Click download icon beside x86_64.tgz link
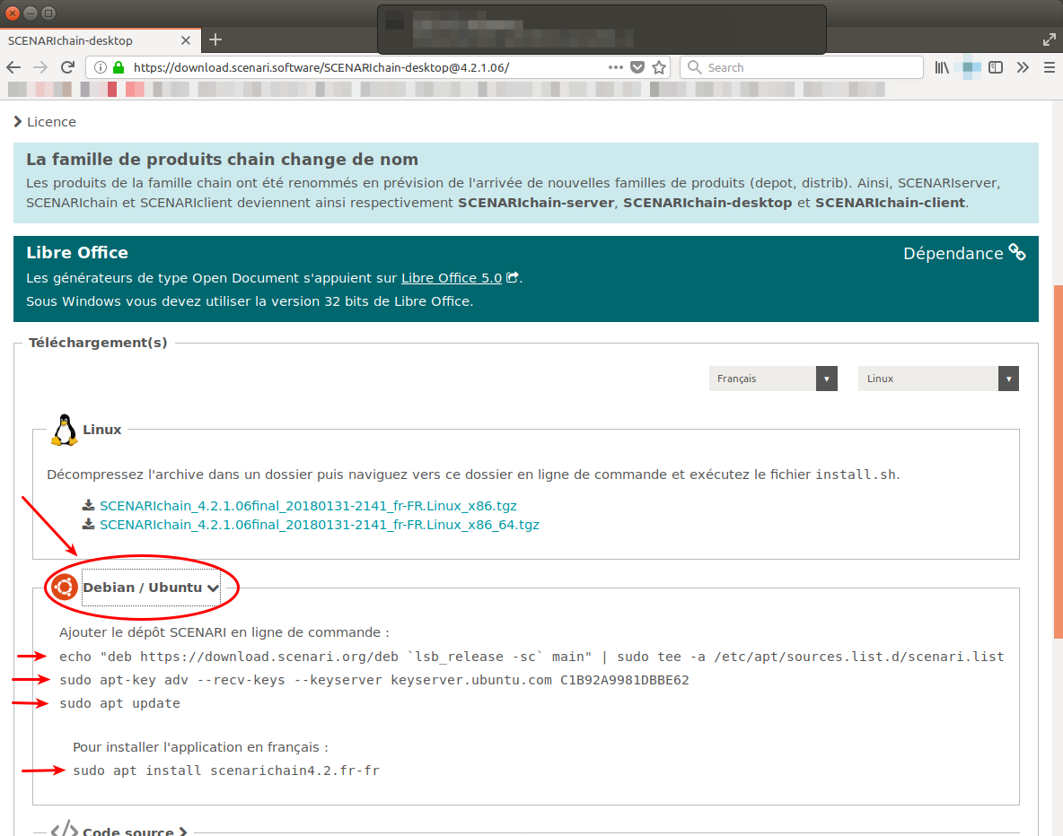The height and width of the screenshot is (836, 1063). point(88,525)
